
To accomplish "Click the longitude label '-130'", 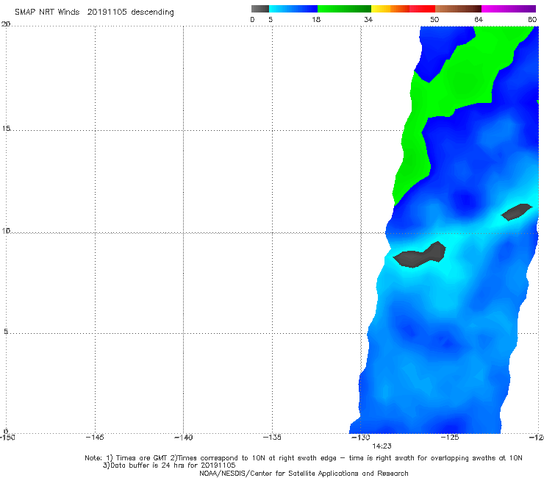I will pyautogui.click(x=361, y=438).
